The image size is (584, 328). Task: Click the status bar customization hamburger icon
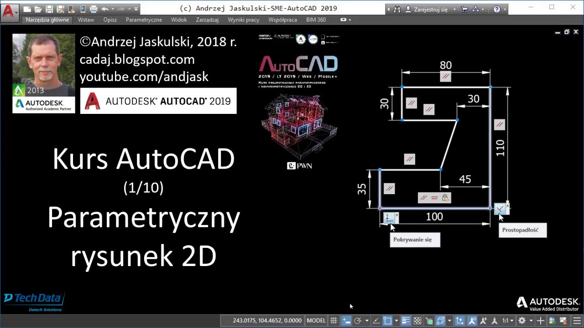(577, 321)
